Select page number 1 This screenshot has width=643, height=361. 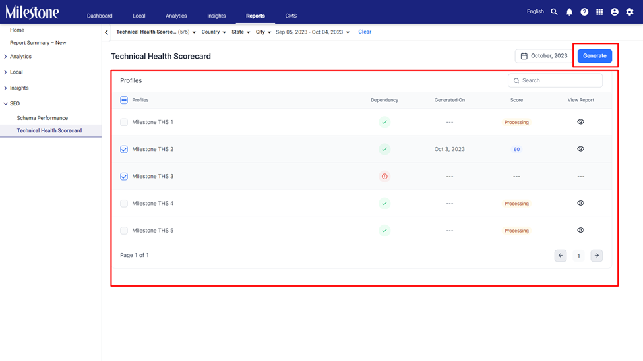tap(578, 256)
